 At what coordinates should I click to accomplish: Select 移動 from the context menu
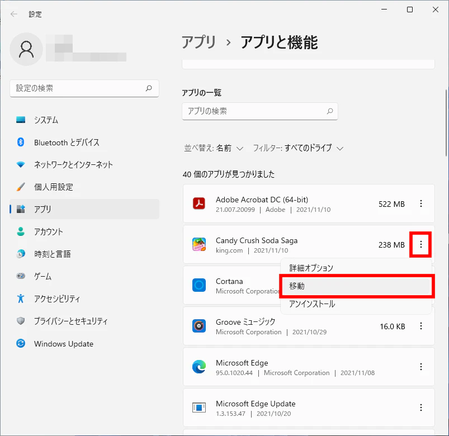356,286
